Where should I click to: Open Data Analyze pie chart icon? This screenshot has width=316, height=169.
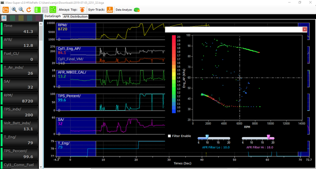click(x=137, y=10)
